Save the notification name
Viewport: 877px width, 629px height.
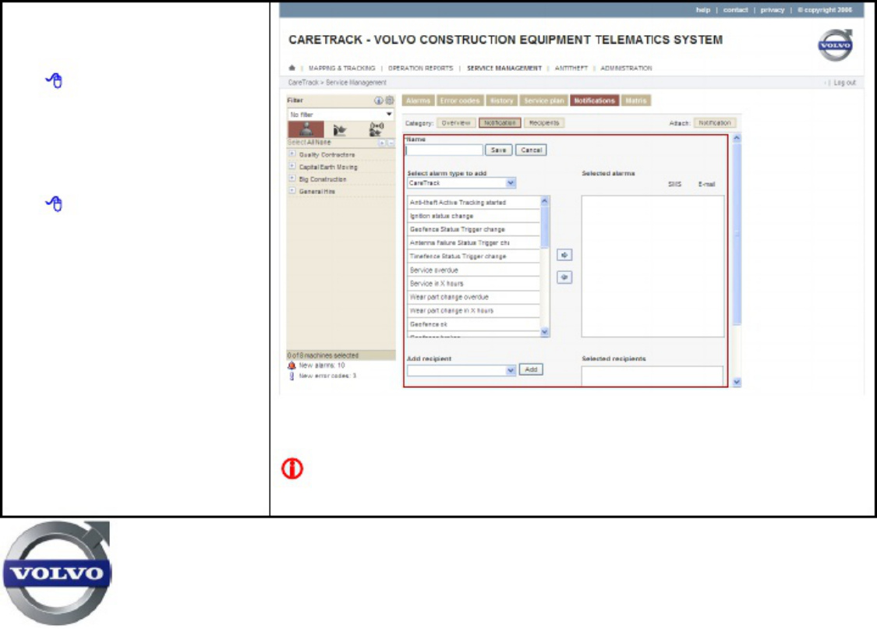(498, 150)
